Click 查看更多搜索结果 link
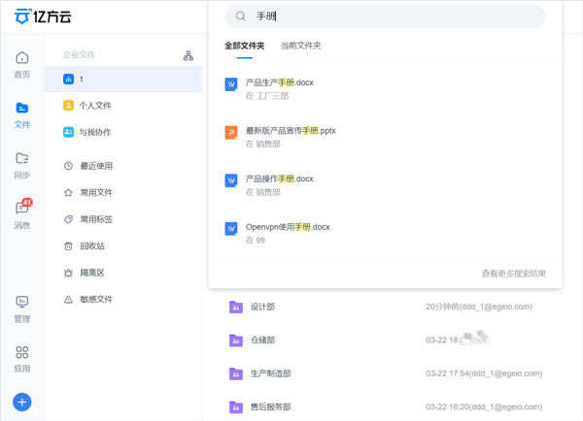The image size is (583, 421). [x=513, y=274]
